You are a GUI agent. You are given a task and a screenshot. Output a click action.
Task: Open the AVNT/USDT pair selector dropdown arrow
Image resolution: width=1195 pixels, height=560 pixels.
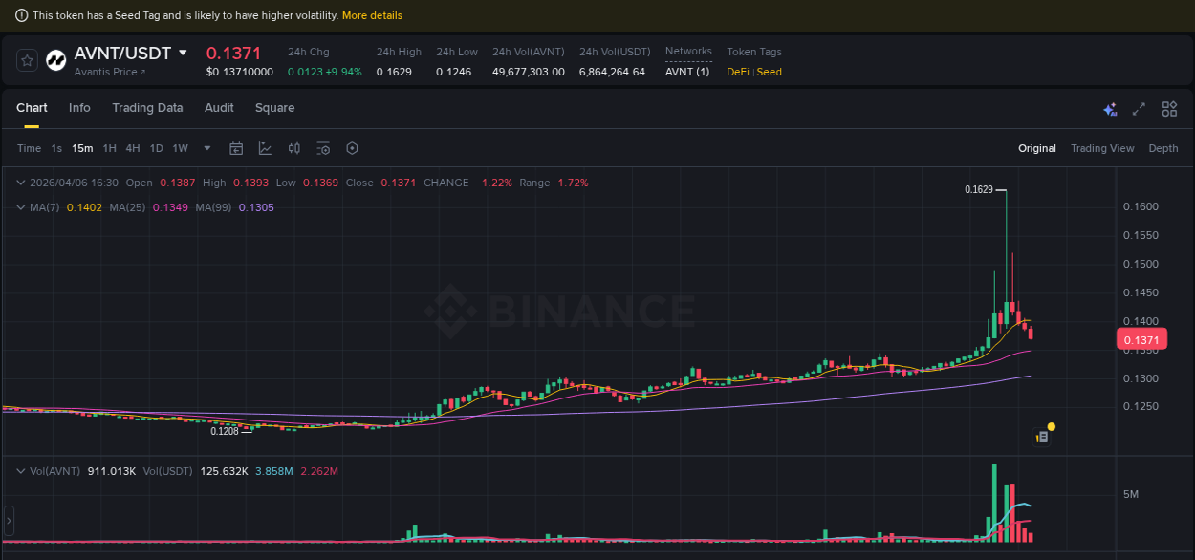pos(183,53)
